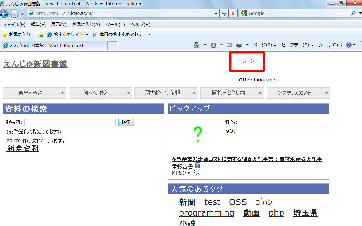This screenshot has width=362, height=226.
Task: Open the ファイル(F) menu
Action: [x=14, y=24]
